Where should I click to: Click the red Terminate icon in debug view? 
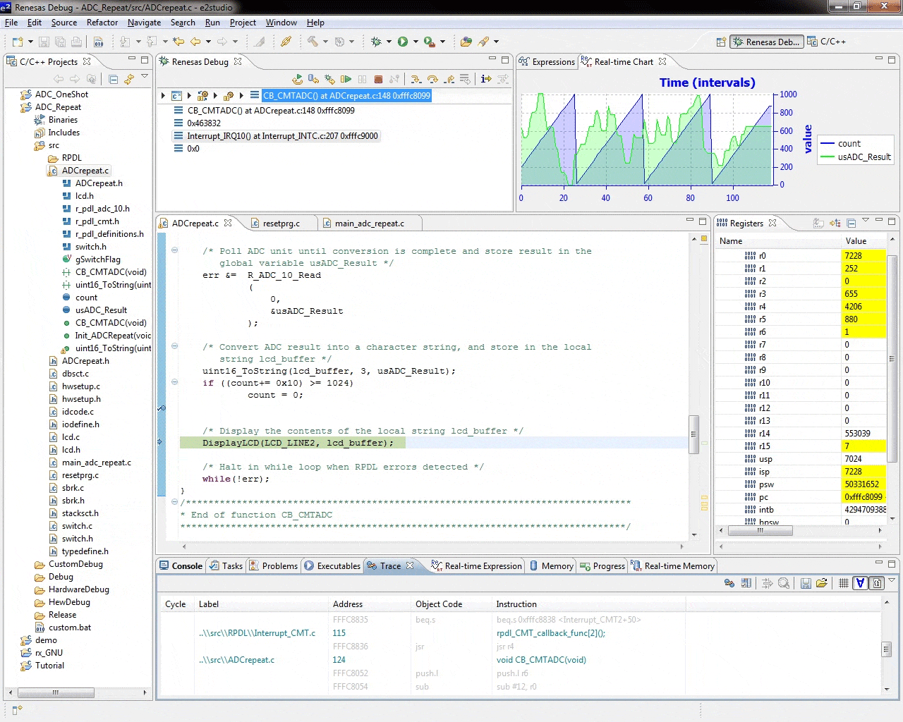coord(378,79)
